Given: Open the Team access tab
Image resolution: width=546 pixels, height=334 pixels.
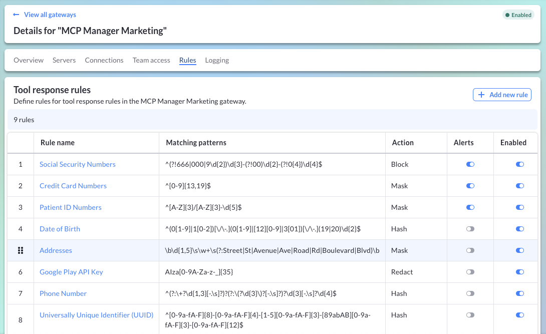Looking at the screenshot, I should (x=151, y=60).
